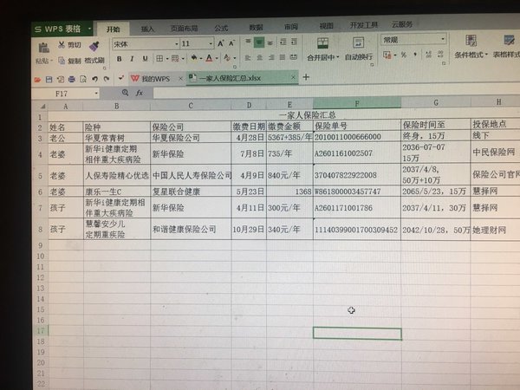Switch to the 数据 (Data) ribbon tab
Viewport: 520px width, 390px height.
pos(256,28)
